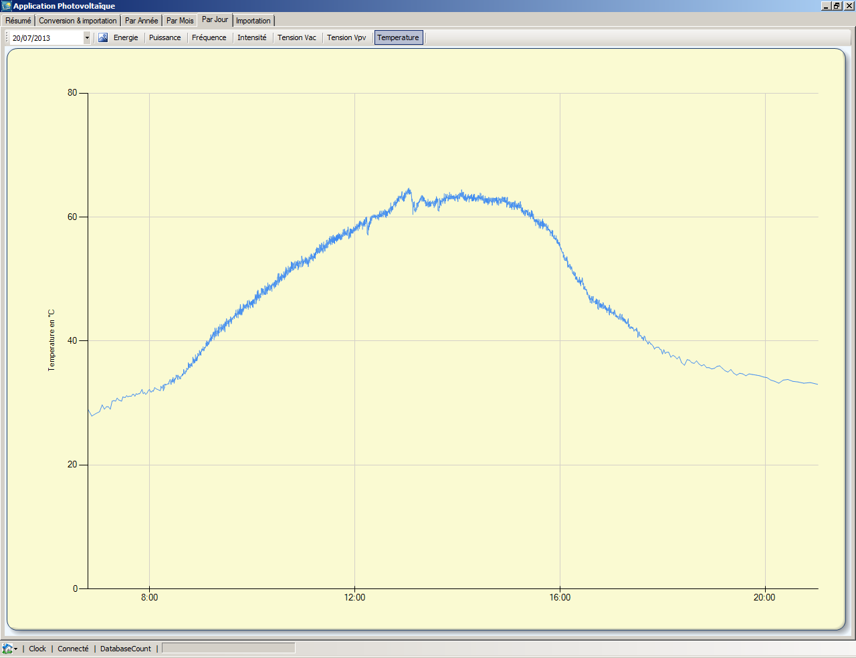Screen dimensions: 856x658
Task: Click the 20/07/2013 date field
Action: 47,38
